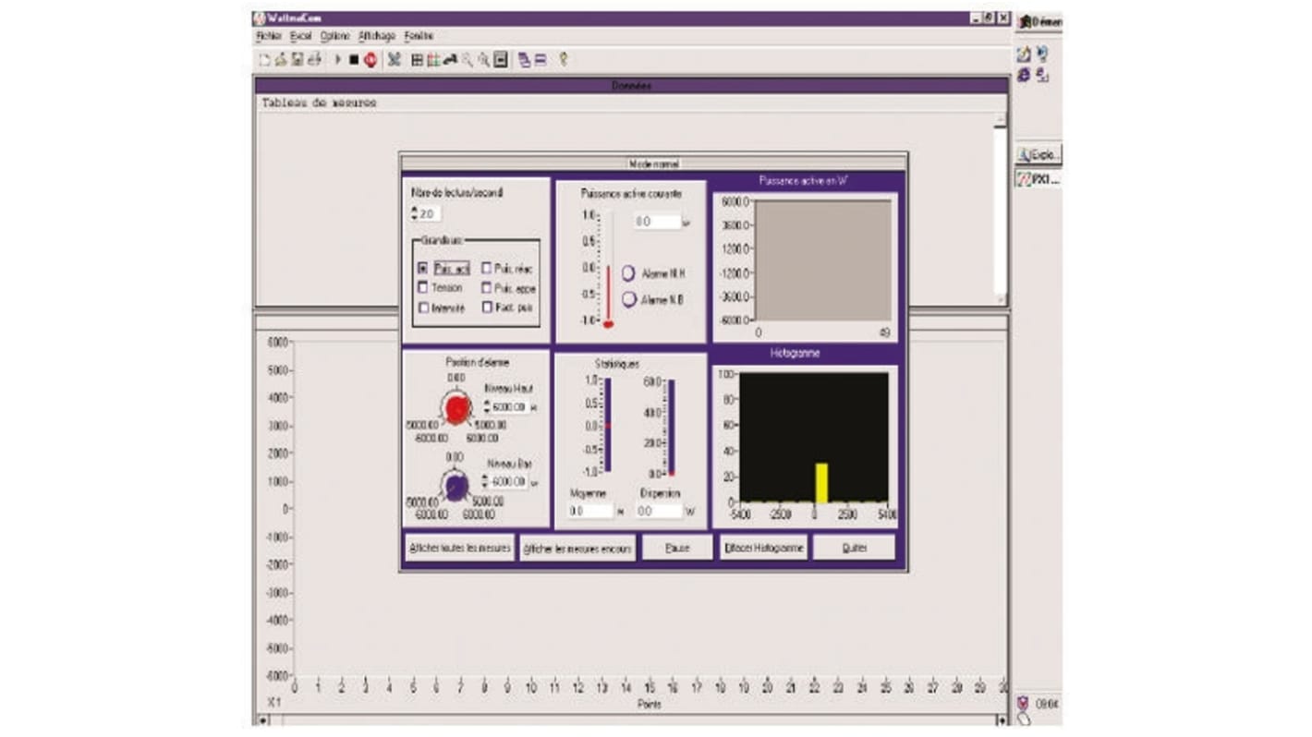Click the transfer arrow icon after chart icon
Viewport: 1312px width, 737px height.
tap(450, 60)
